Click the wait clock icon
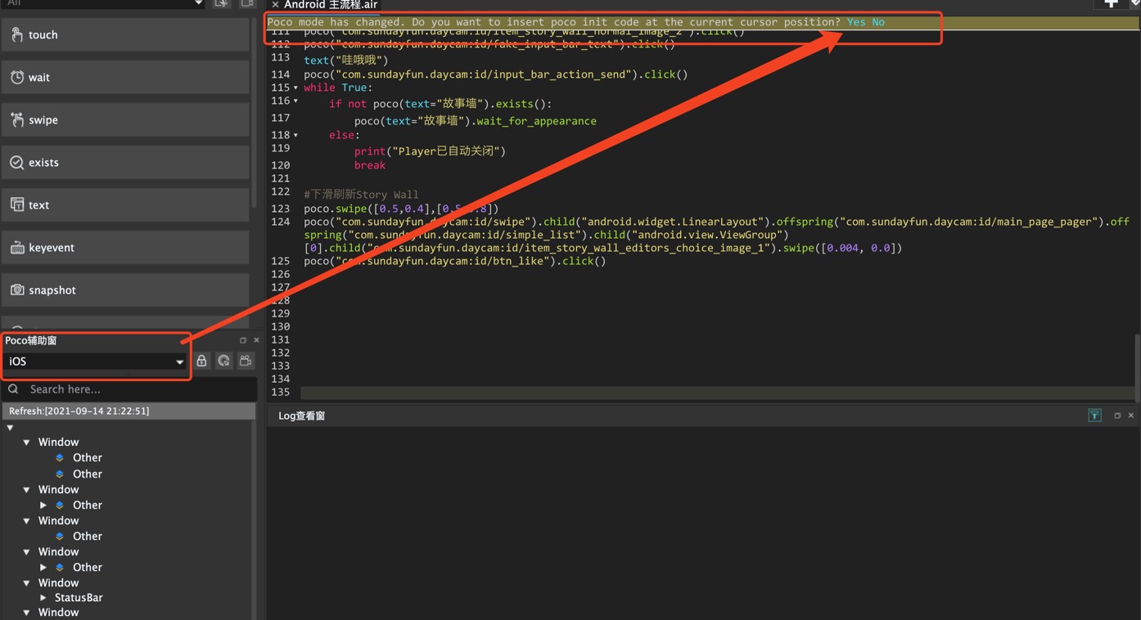Viewport: 1141px width, 620px height. coord(16,77)
